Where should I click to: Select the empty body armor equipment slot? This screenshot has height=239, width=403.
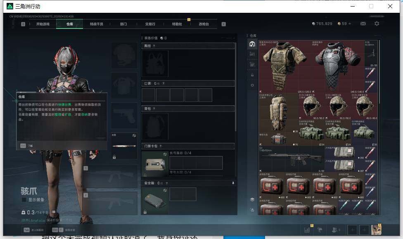124,85
